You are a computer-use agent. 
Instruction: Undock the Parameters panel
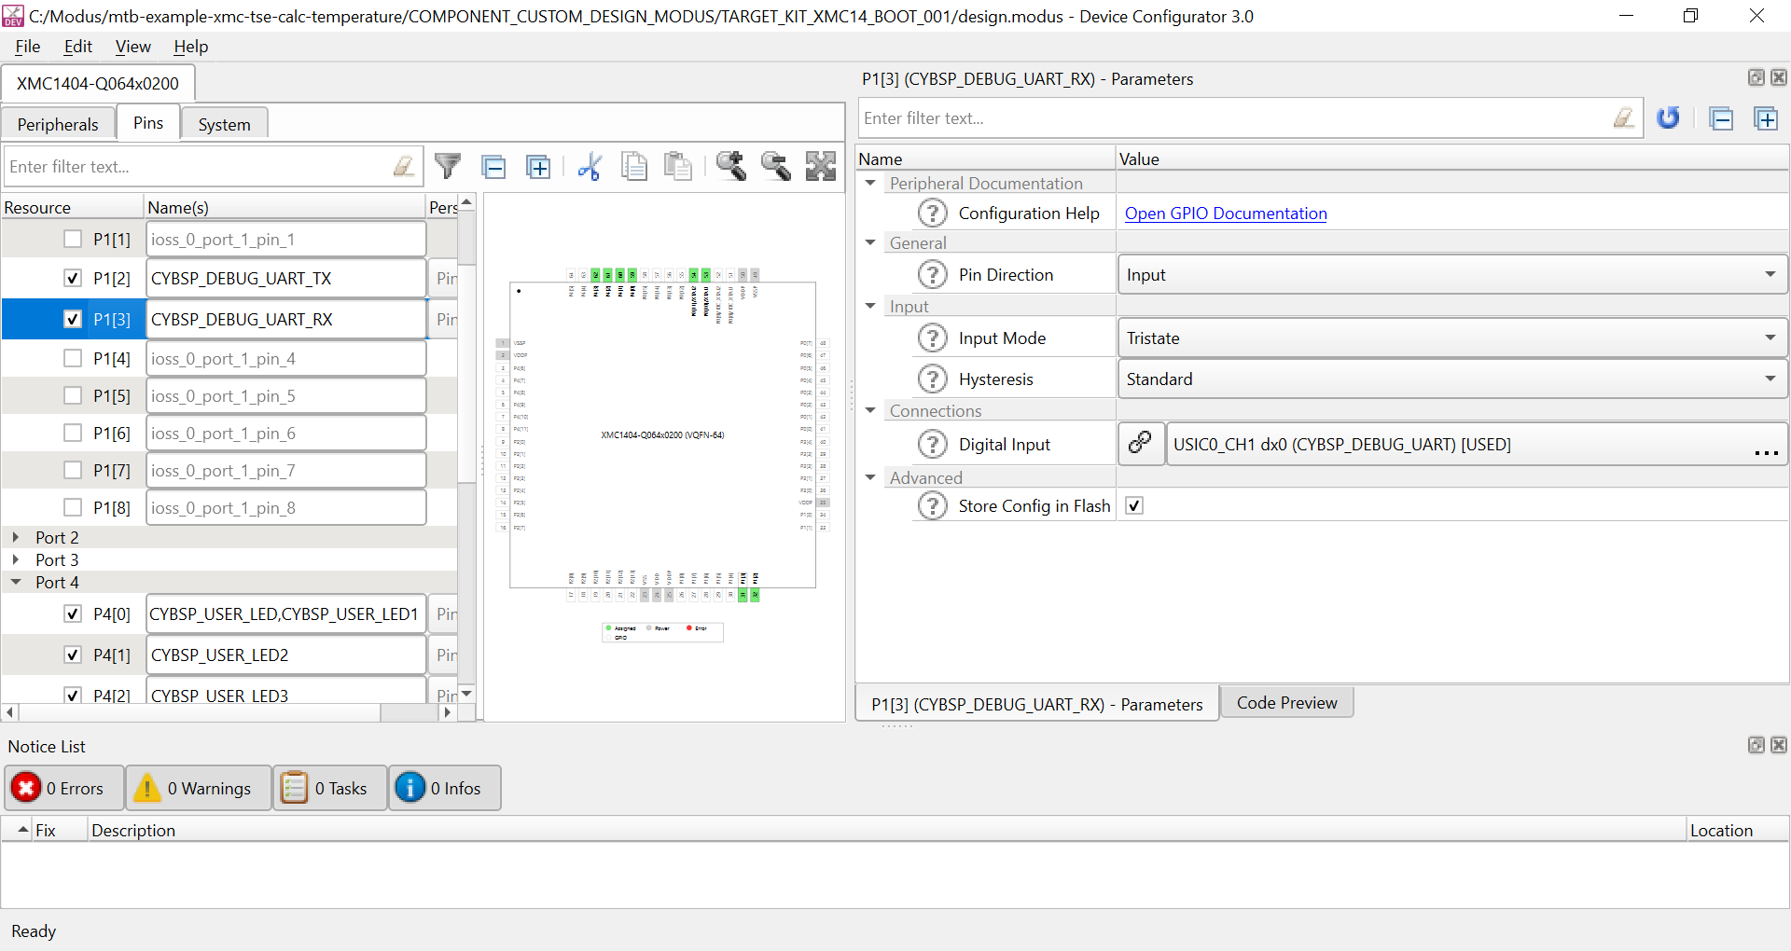coord(1756,78)
